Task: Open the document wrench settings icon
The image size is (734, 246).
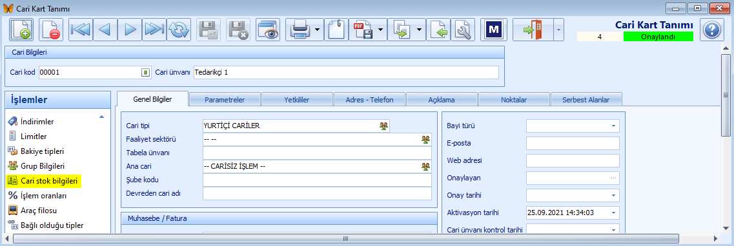Action: [x=463, y=30]
